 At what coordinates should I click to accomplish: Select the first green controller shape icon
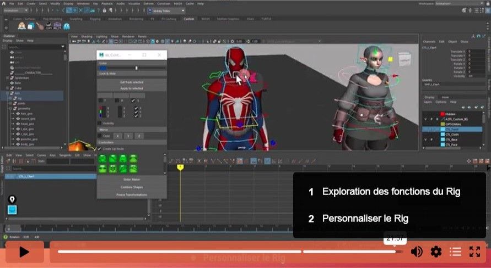tap(102, 159)
